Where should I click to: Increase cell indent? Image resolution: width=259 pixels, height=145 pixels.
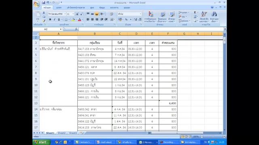click(x=106, y=20)
